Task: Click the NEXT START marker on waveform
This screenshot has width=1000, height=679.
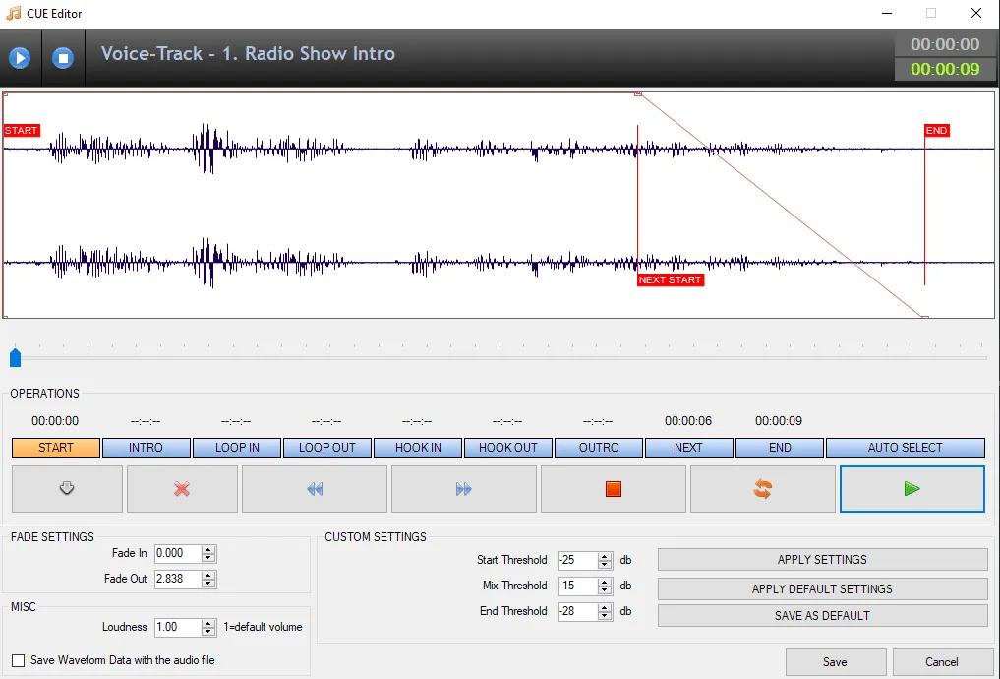Action: tap(671, 280)
